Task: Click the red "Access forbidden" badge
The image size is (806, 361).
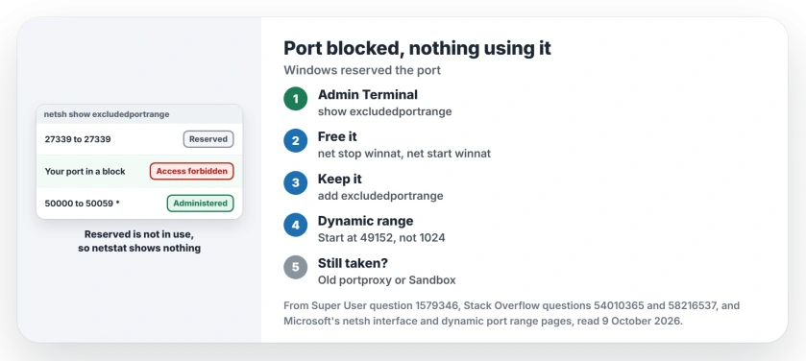Action: 192,172
